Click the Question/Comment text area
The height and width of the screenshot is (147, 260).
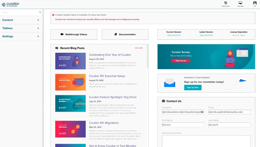[x=206, y=141]
